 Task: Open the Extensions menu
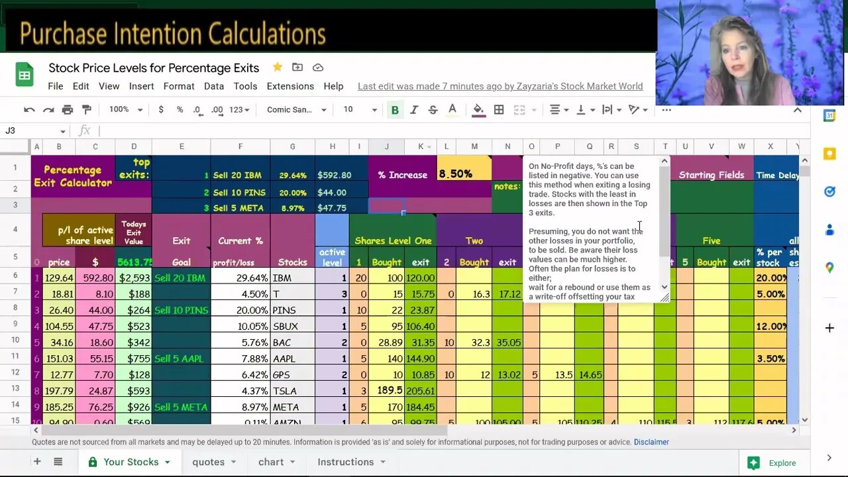(x=290, y=86)
